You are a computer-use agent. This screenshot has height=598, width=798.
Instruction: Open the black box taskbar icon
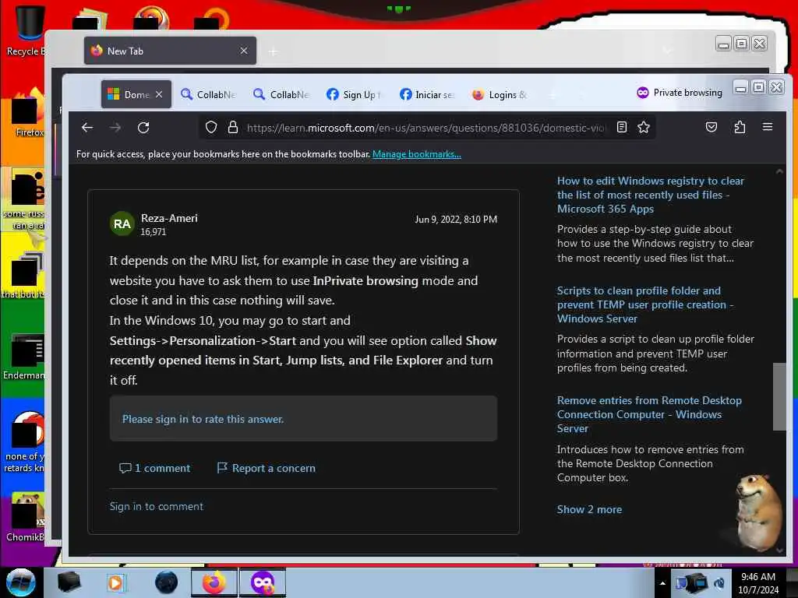(69, 582)
